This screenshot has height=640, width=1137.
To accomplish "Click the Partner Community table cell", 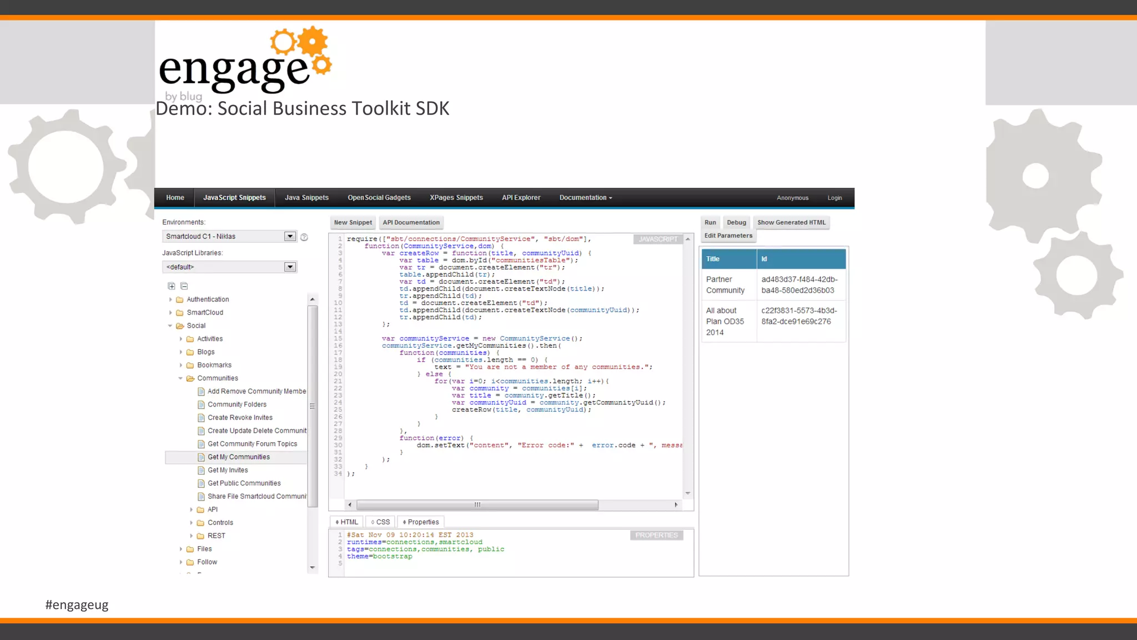I will [730, 285].
